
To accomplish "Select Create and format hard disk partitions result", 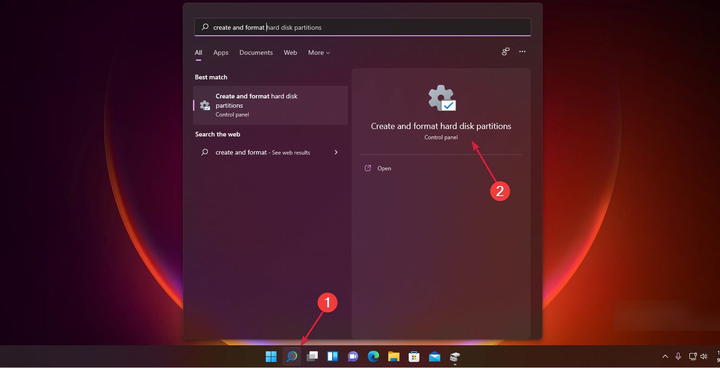I will (270, 105).
